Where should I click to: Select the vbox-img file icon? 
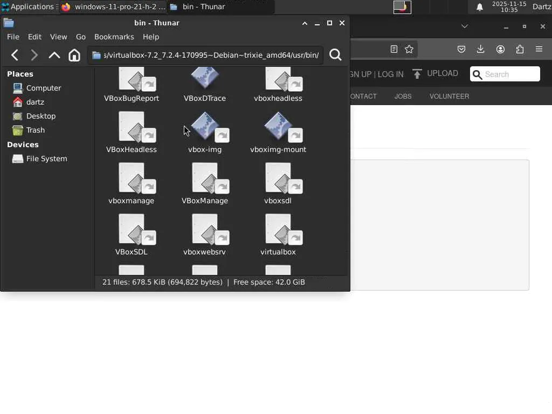click(x=210, y=127)
